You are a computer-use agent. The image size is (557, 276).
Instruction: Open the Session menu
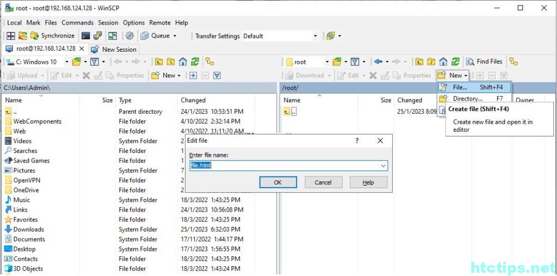click(108, 23)
